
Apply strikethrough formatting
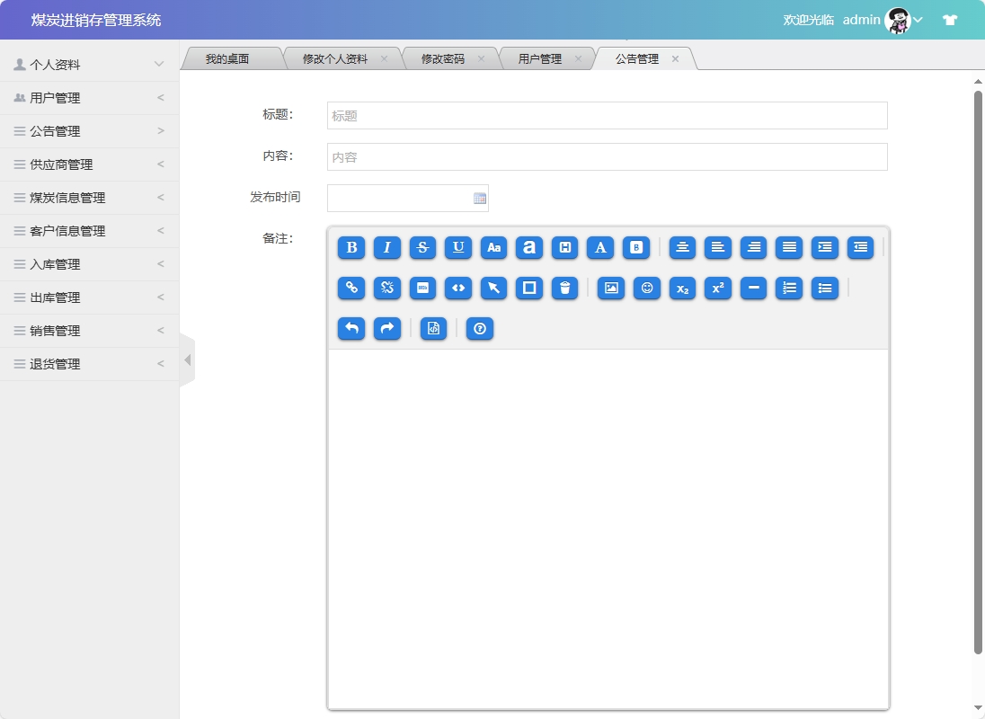pyautogui.click(x=422, y=248)
